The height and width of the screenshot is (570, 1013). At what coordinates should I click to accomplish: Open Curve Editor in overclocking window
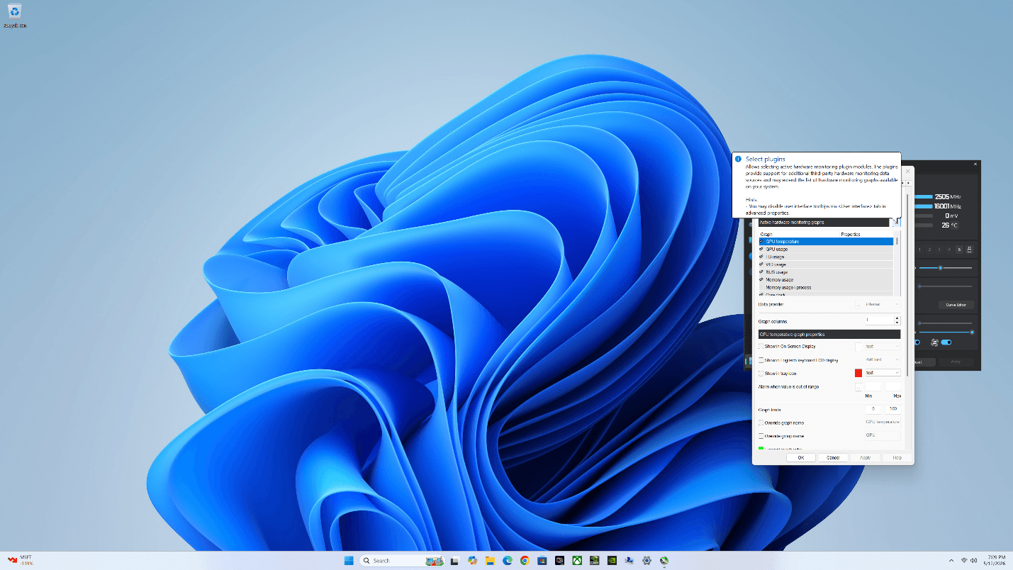[x=956, y=305]
